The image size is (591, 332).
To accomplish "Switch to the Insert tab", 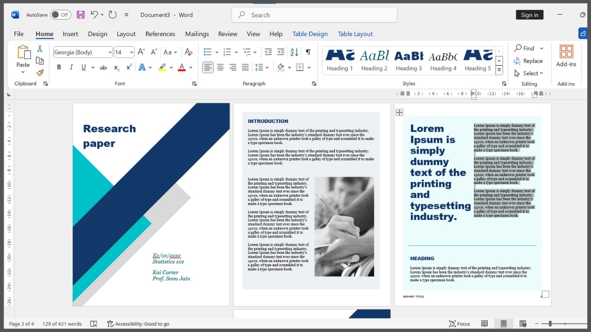I will [x=70, y=34].
